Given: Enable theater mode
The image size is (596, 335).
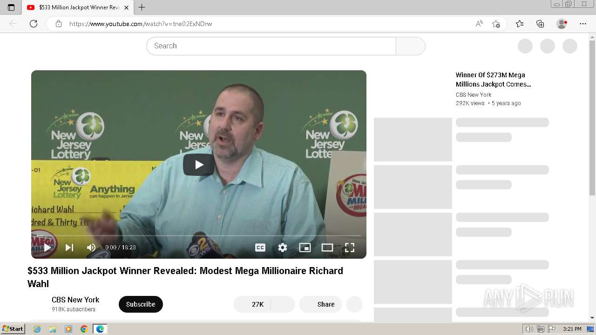Looking at the screenshot, I should (327, 248).
